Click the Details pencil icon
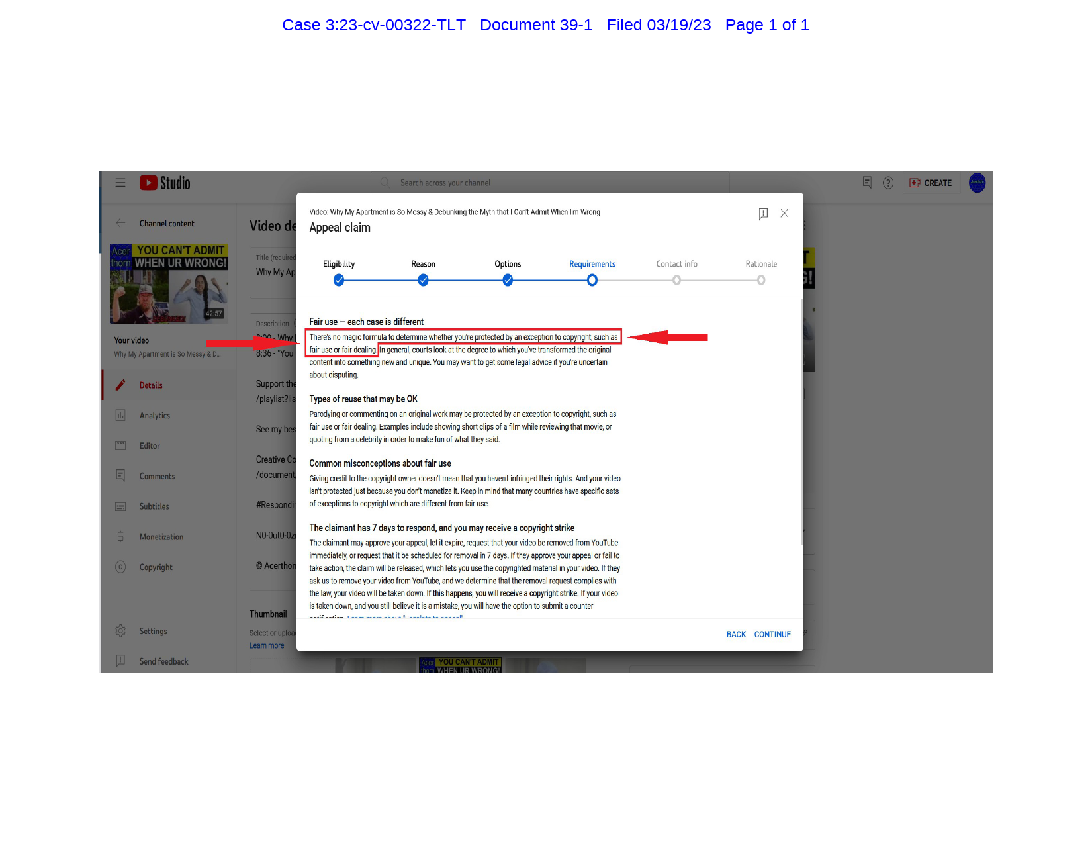 point(120,385)
